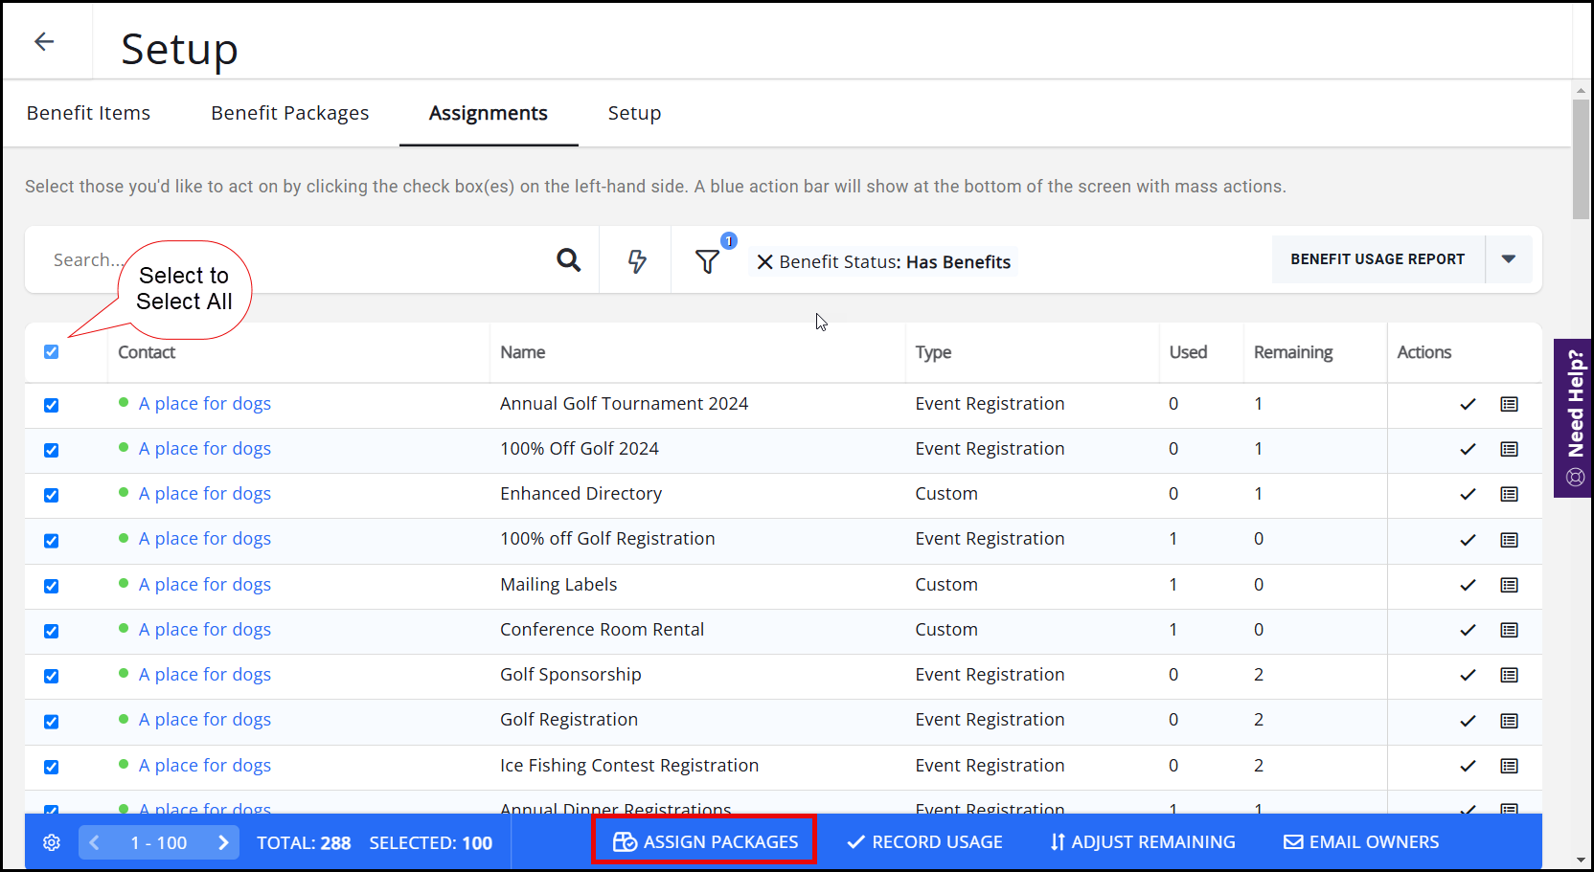Click checkmark action for Annual Golf Tournament 2024
This screenshot has height=872, width=1594.
(1468, 404)
